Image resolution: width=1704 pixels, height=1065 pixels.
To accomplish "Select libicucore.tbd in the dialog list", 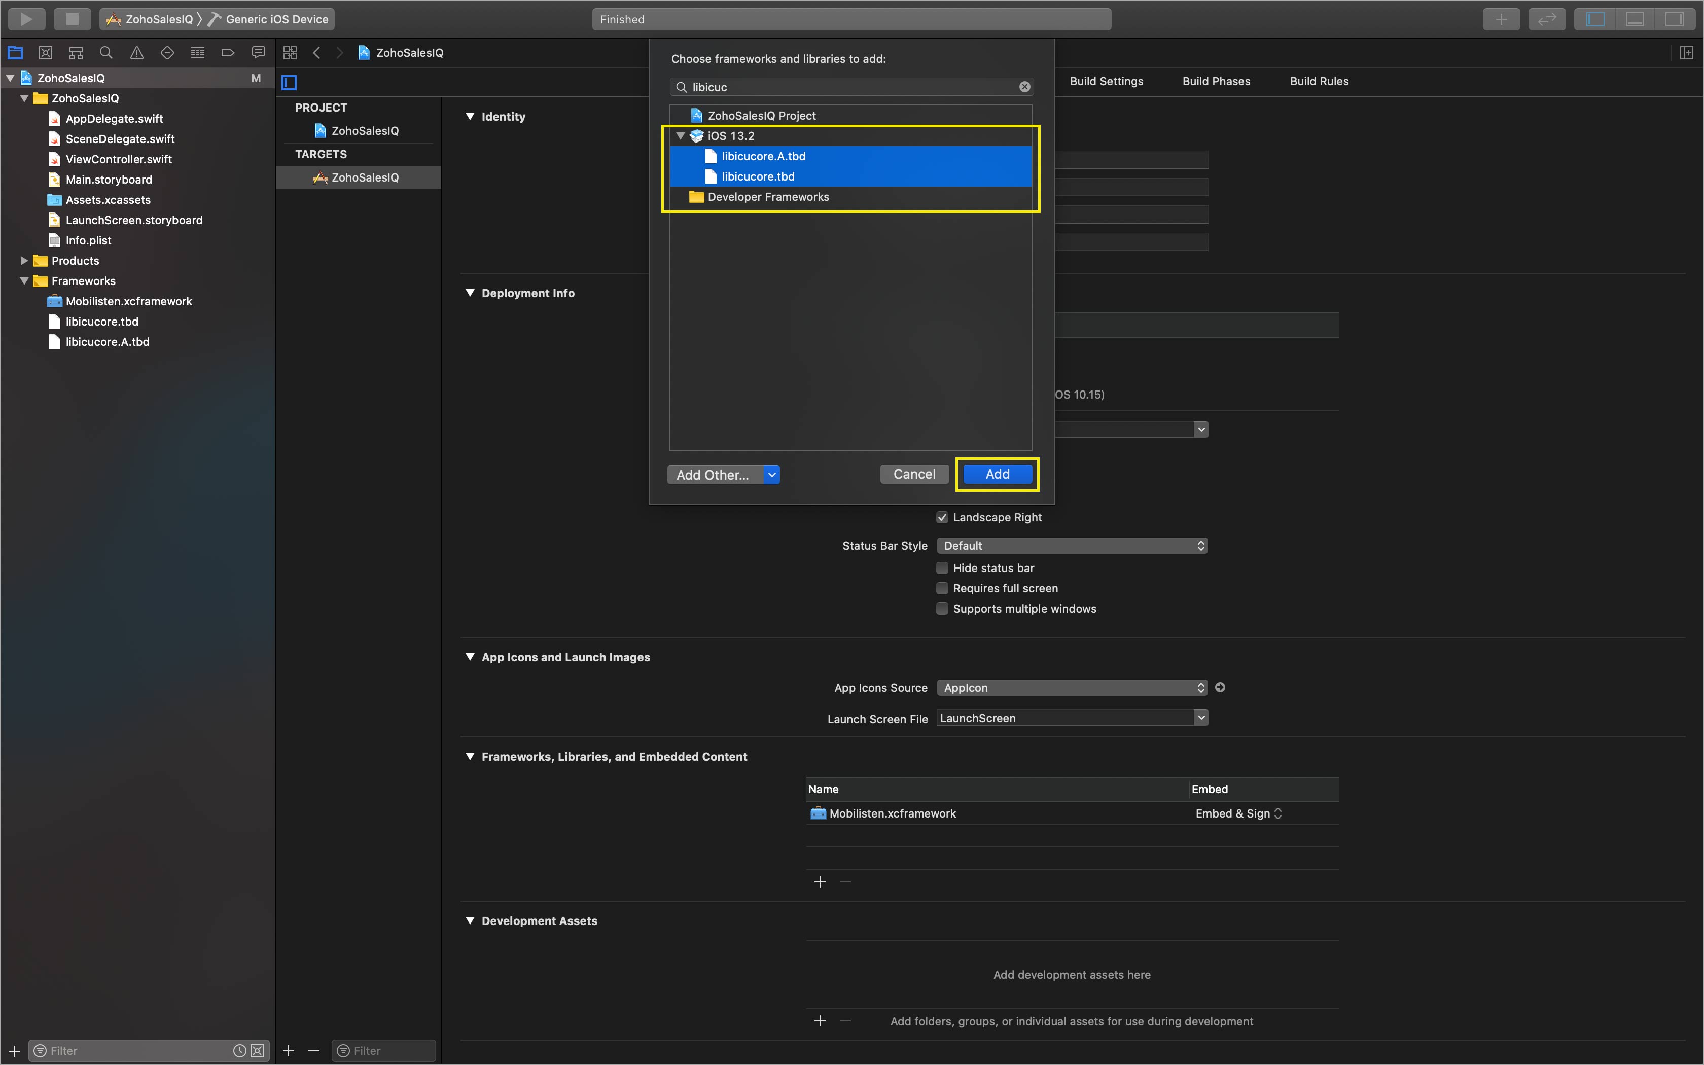I will (850, 177).
